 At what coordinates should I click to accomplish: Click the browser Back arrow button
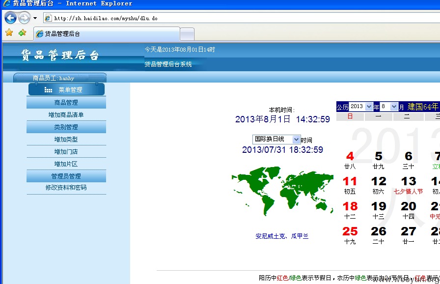click(10, 18)
